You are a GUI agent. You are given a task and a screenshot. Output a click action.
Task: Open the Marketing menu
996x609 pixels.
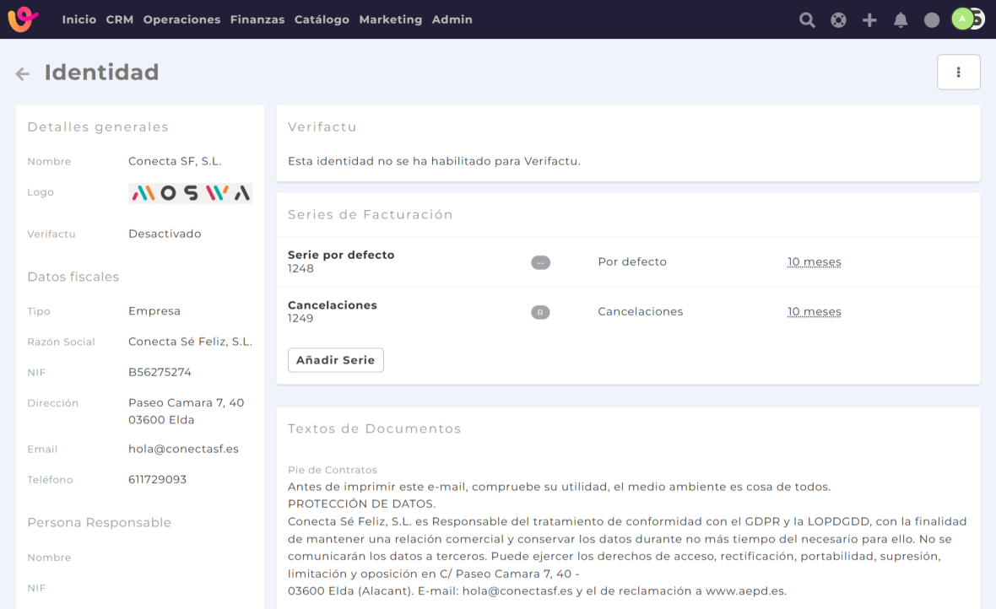pyautogui.click(x=391, y=19)
